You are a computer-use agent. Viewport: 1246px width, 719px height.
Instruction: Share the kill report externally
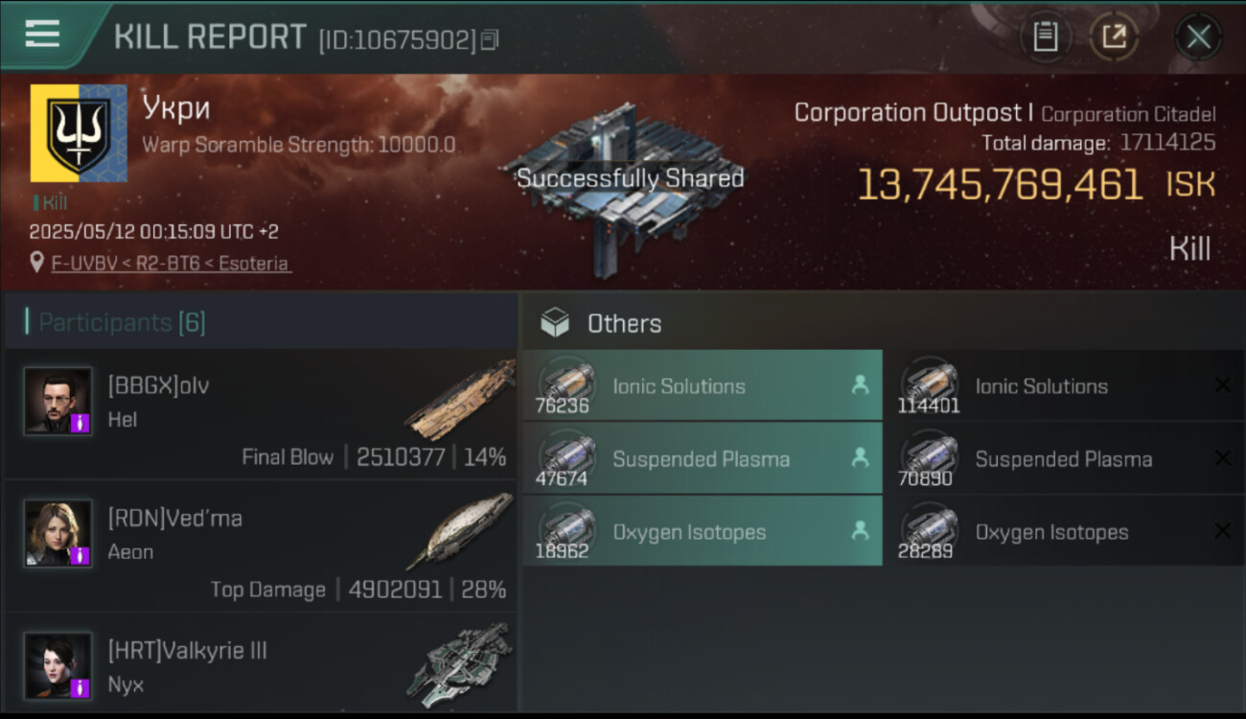point(1114,37)
